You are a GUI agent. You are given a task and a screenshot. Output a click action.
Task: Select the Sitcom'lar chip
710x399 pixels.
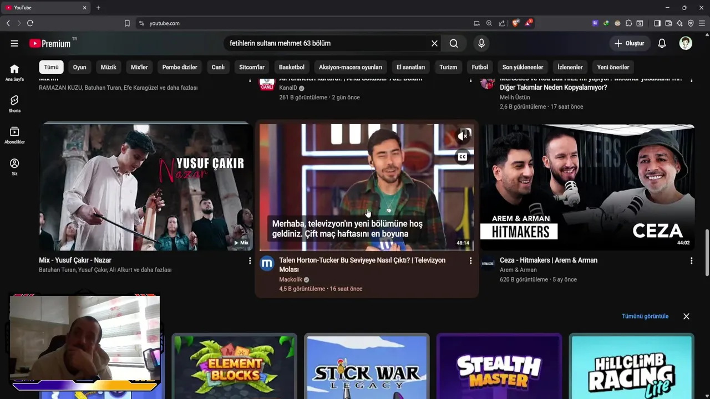(252, 67)
